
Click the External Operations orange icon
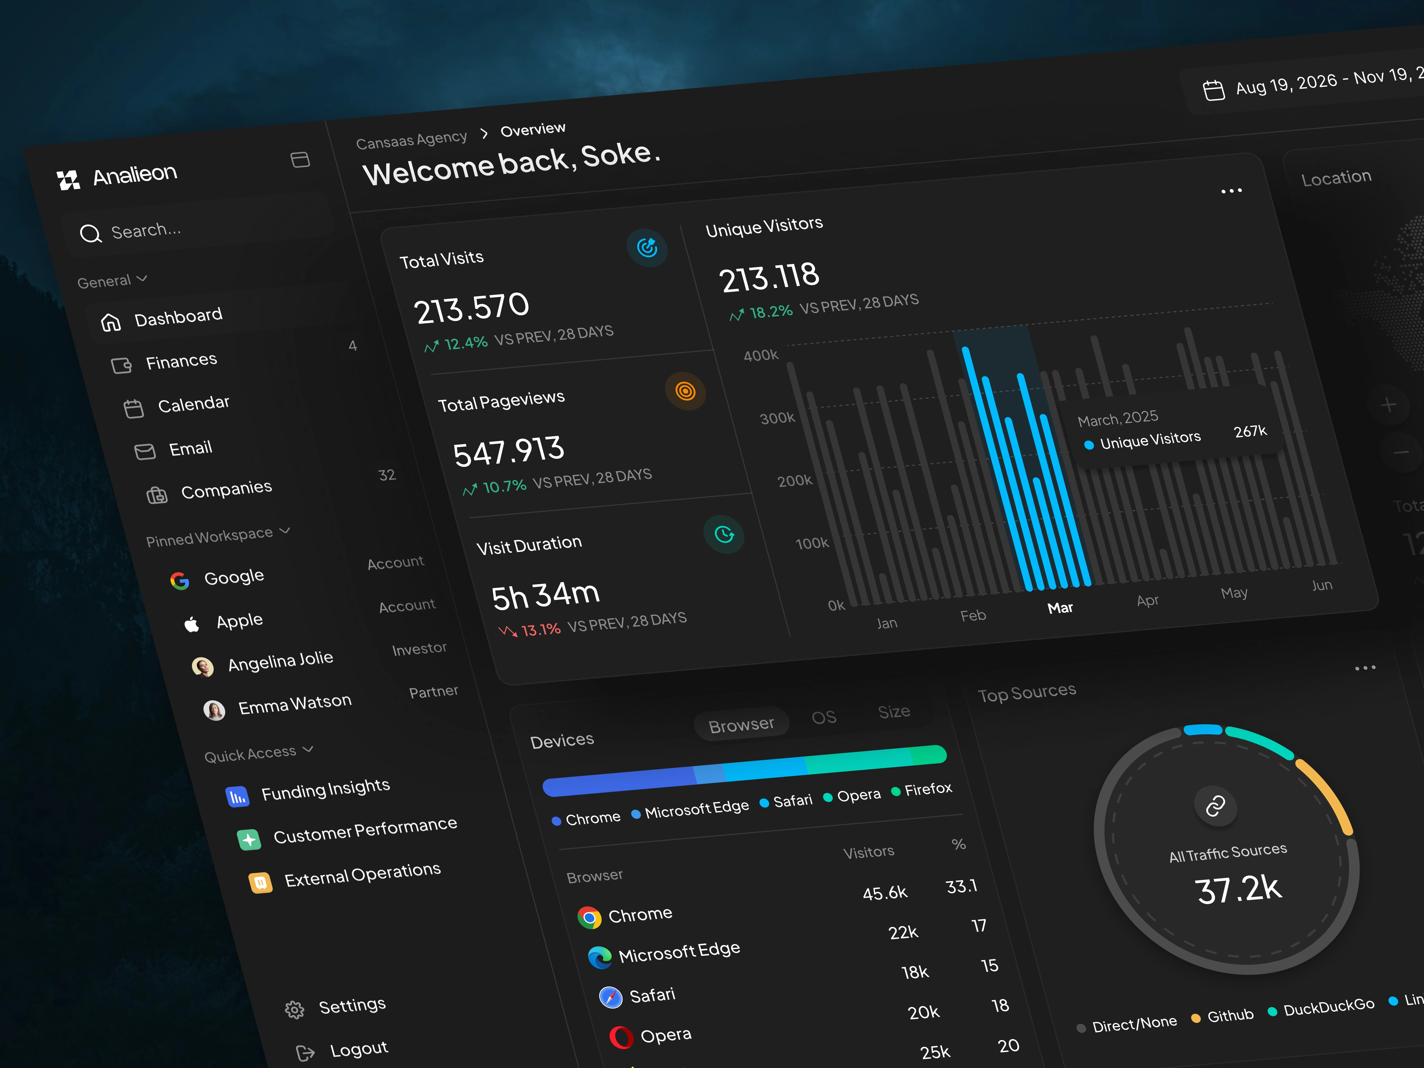click(261, 883)
